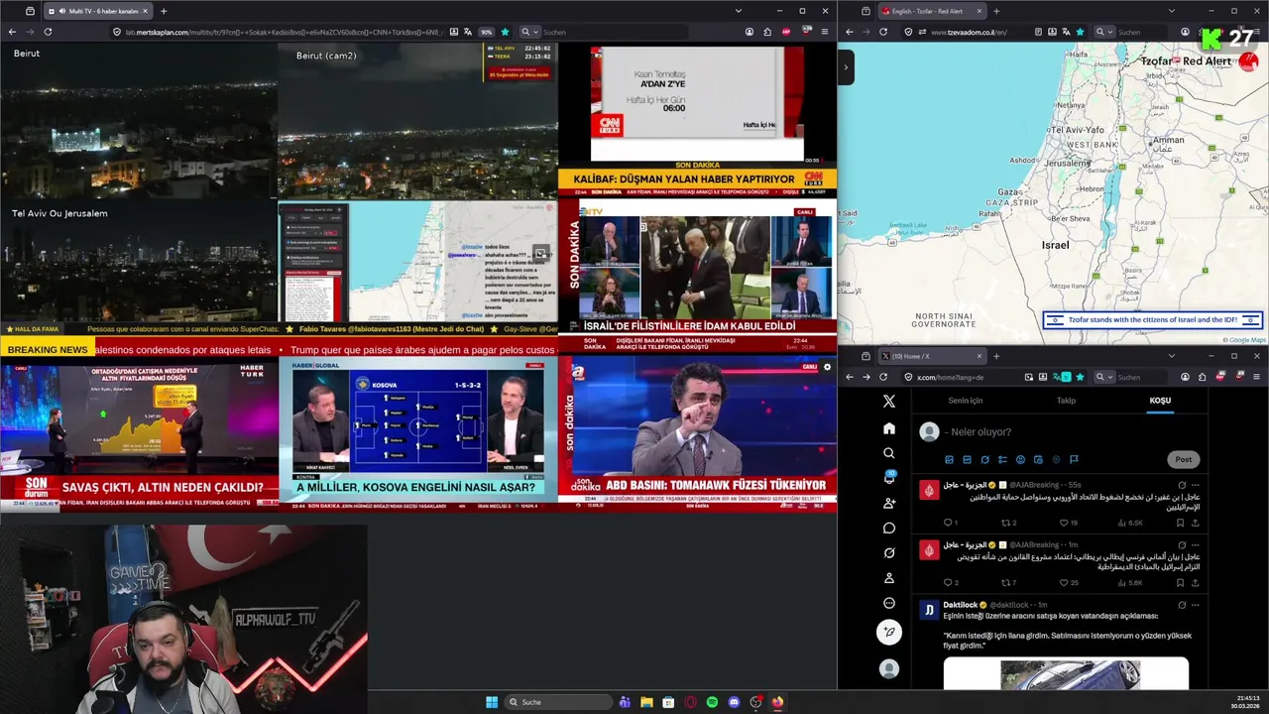1269x714 pixels.
Task: Open X Explore search icon in sidebar
Action: tap(889, 453)
